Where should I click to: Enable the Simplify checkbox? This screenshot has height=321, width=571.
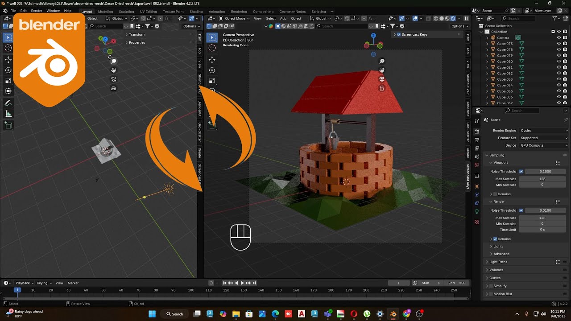tap(491, 286)
